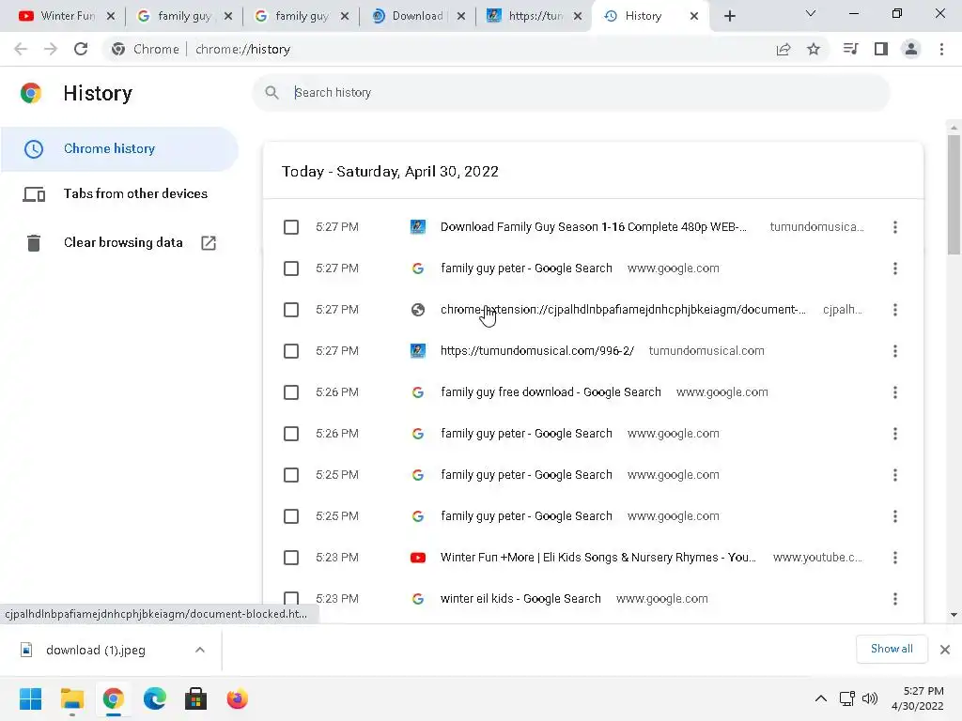Open more actions for Download Family Guy Season entry
The image size is (962, 721).
[x=895, y=227]
